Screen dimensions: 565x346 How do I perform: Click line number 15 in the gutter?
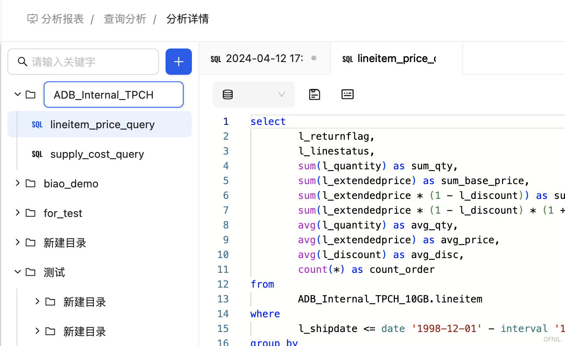[x=223, y=328]
